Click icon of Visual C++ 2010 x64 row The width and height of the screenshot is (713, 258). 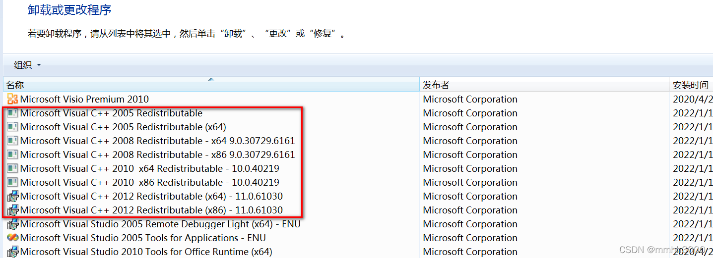12,168
